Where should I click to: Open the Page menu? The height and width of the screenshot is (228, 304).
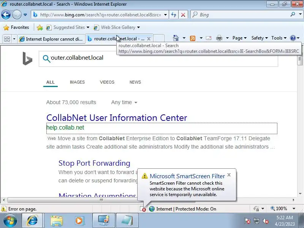click(239, 38)
